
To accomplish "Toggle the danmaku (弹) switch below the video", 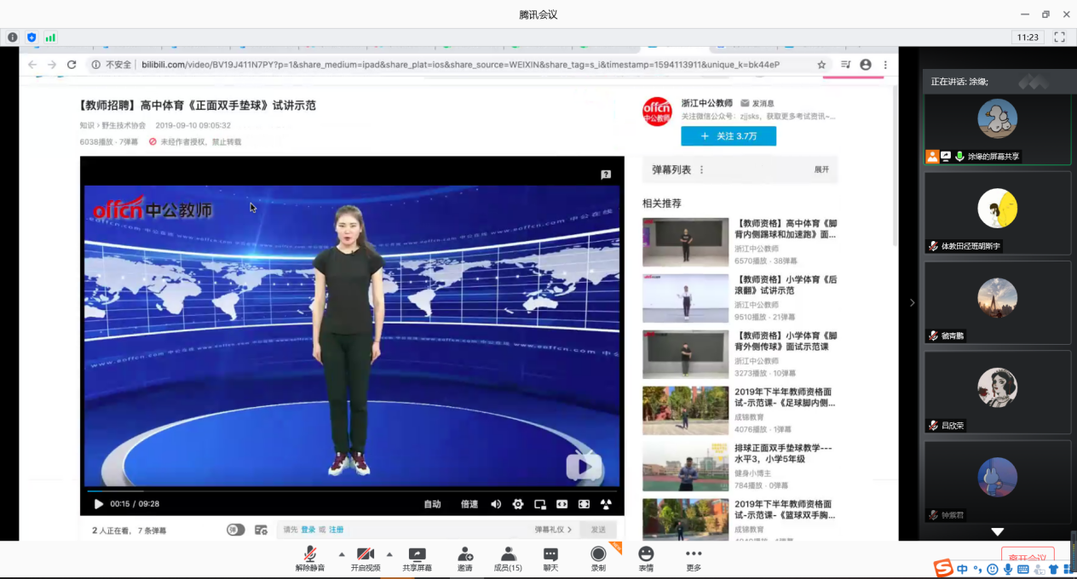I will tap(236, 530).
